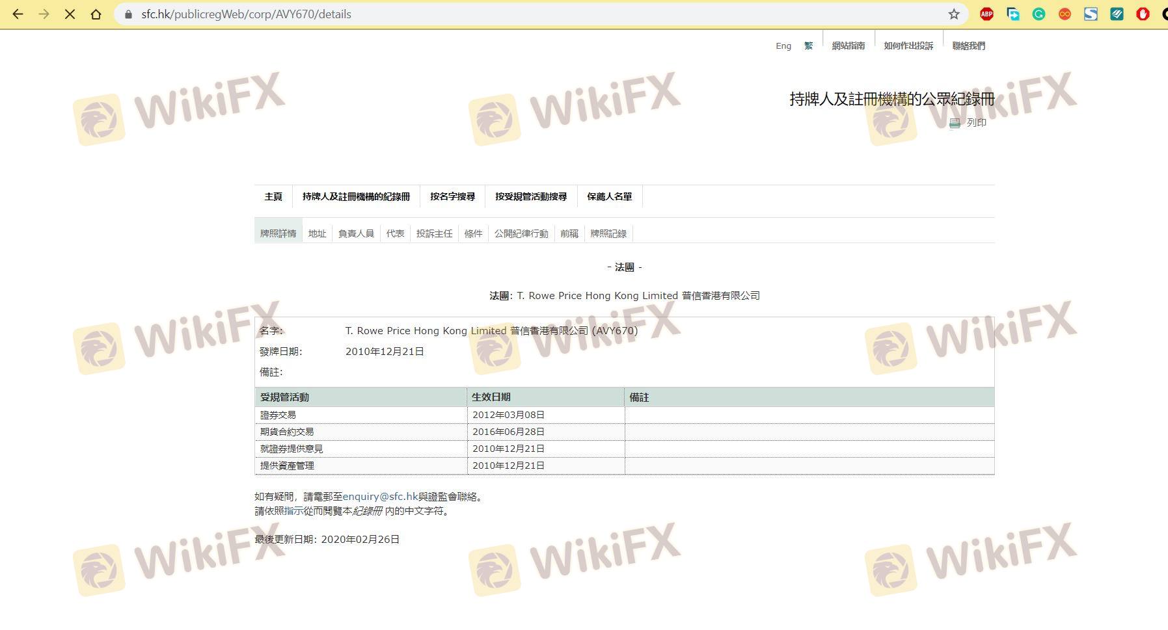The image size is (1168, 630).
Task: Switch to the 公開紀律行動 tab
Action: coord(521,233)
